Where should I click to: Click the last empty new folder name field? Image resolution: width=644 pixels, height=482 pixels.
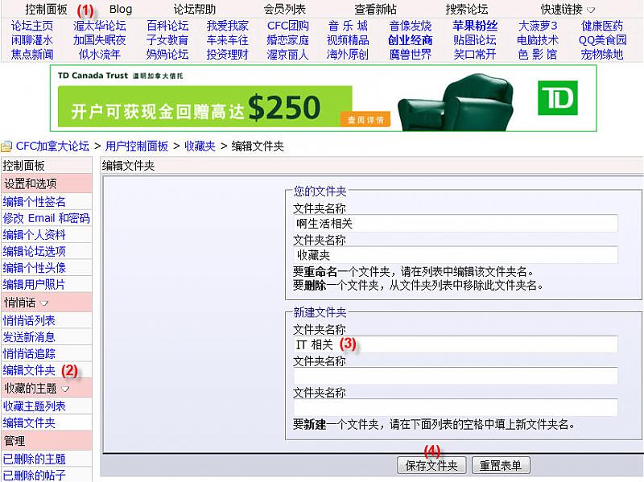pos(455,407)
